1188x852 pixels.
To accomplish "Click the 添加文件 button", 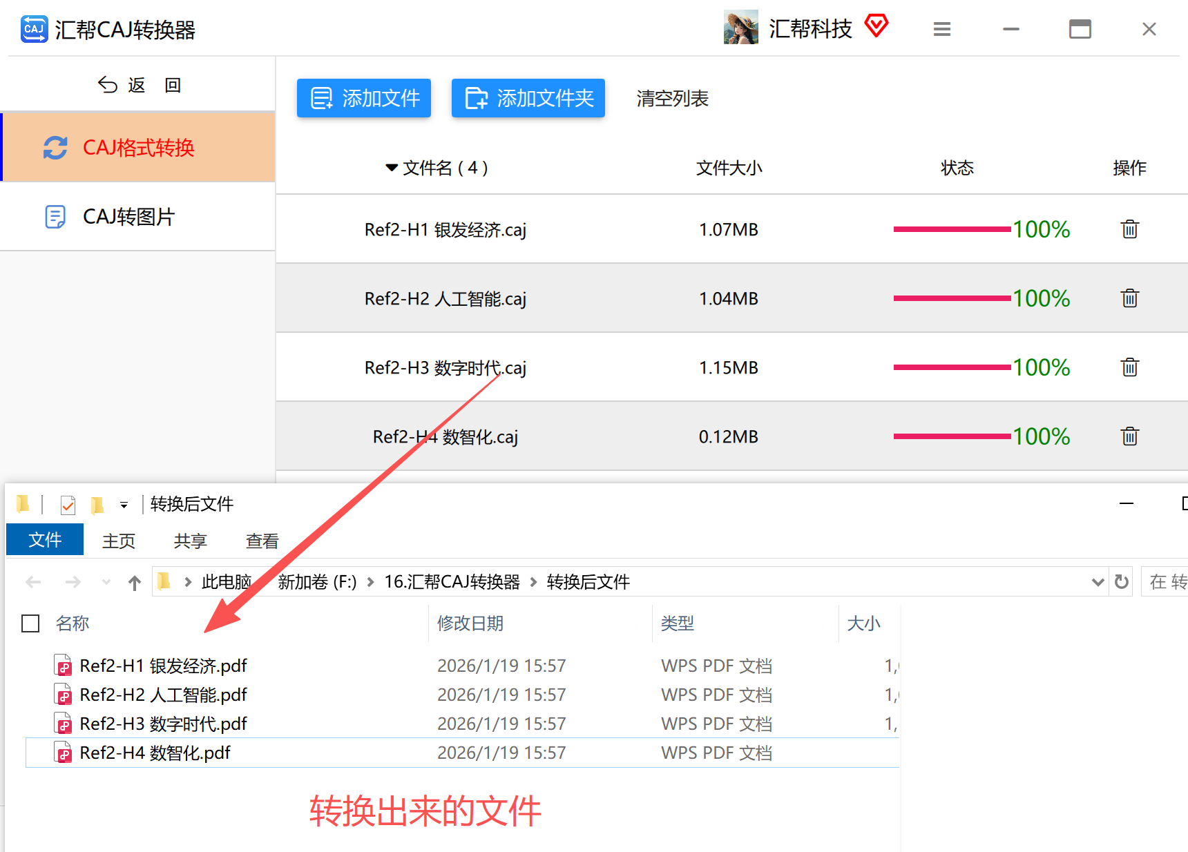I will 364,98.
